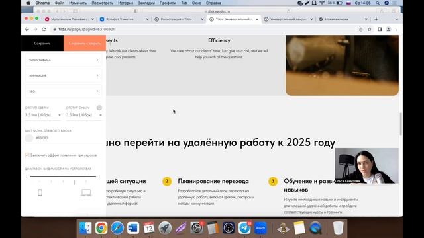Click Spotlight search icon in the menu bar

pos(378,3)
